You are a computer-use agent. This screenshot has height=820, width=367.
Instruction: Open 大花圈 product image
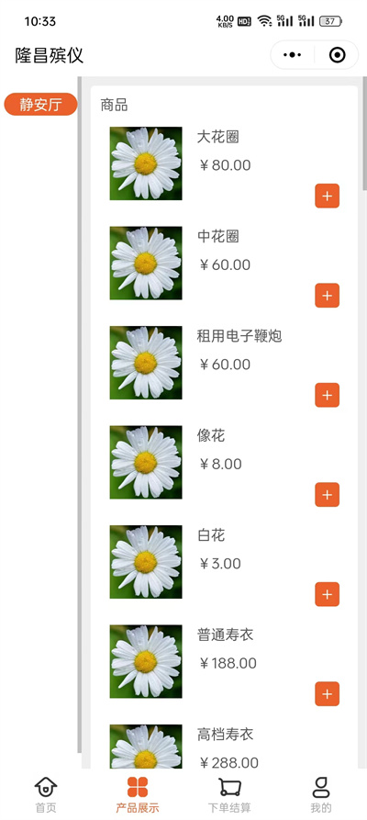coord(146,163)
